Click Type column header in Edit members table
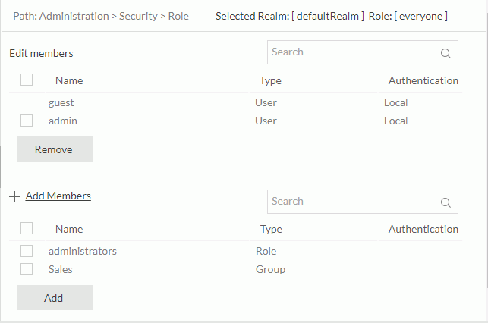The width and height of the screenshot is (488, 323). coord(270,80)
